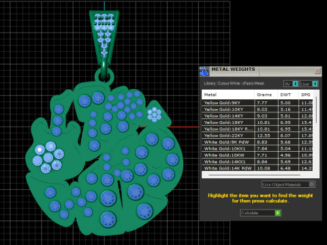Click the Metal column header
Viewport: 327px width, 245px height.
(x=228, y=95)
